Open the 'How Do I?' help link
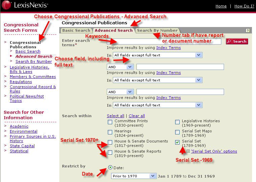 (x=244, y=6)
